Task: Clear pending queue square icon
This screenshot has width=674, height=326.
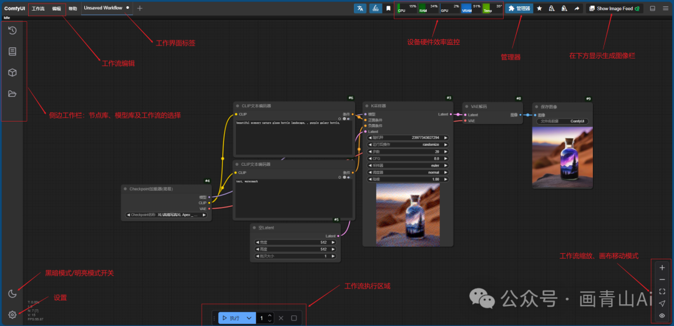Action: coord(294,319)
